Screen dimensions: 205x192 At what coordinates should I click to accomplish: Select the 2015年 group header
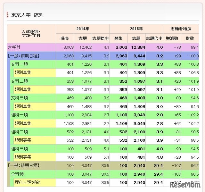point(136,29)
